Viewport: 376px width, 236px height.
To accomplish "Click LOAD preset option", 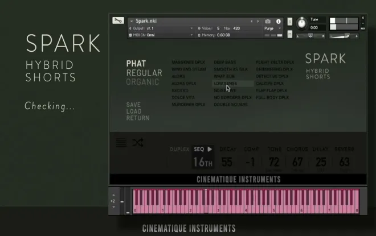I will point(133,111).
